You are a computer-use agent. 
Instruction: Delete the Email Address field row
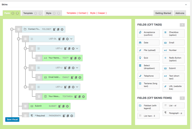click(80, 77)
